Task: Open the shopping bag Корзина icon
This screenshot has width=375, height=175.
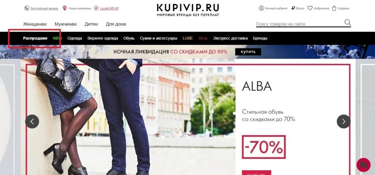Action: [334, 8]
